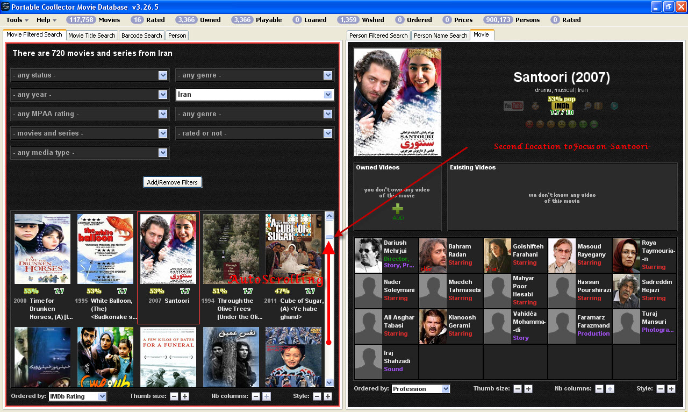Open the YouTube trailer icon for Santoori
Viewport: 688px width, 412px height.
pos(513,106)
